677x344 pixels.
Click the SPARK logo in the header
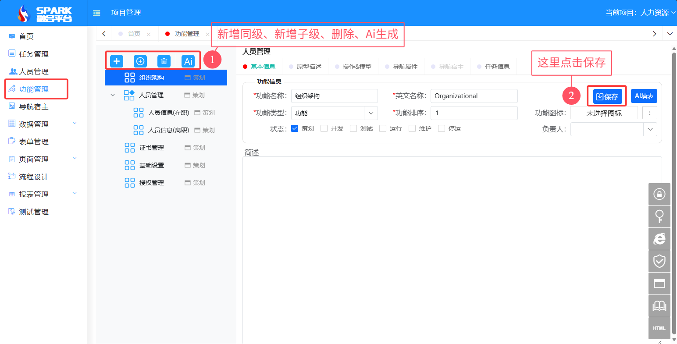45,14
